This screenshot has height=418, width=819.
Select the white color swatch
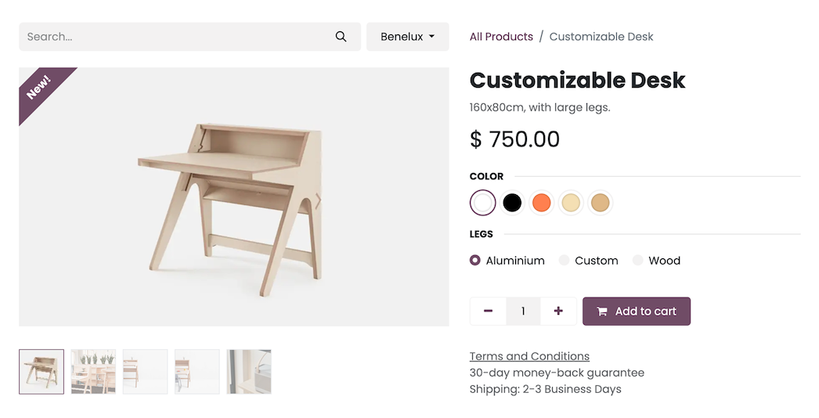click(x=483, y=204)
